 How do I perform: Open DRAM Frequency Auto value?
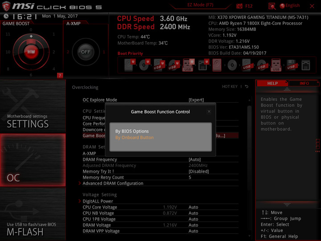pyautogui.click(x=194, y=159)
